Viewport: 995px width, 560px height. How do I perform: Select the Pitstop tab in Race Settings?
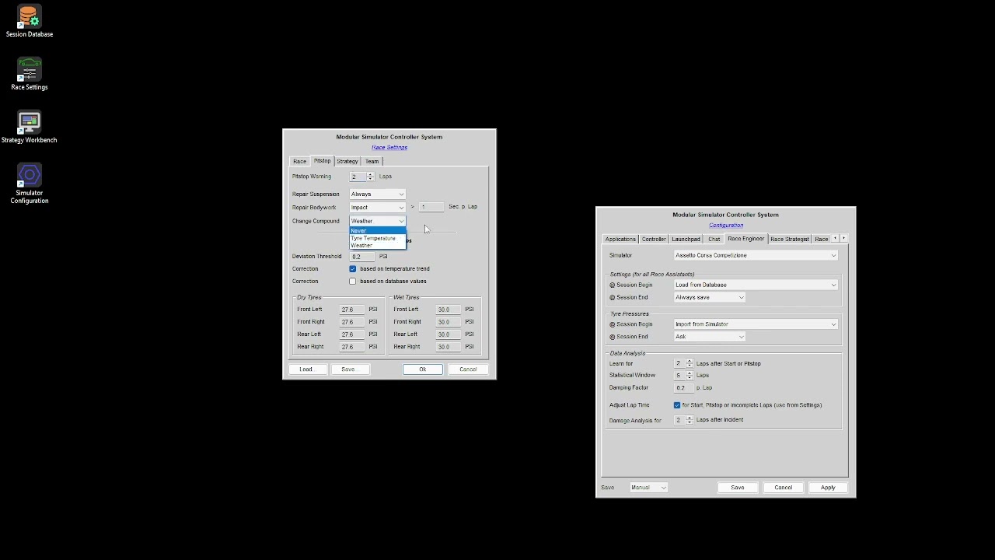tap(322, 160)
